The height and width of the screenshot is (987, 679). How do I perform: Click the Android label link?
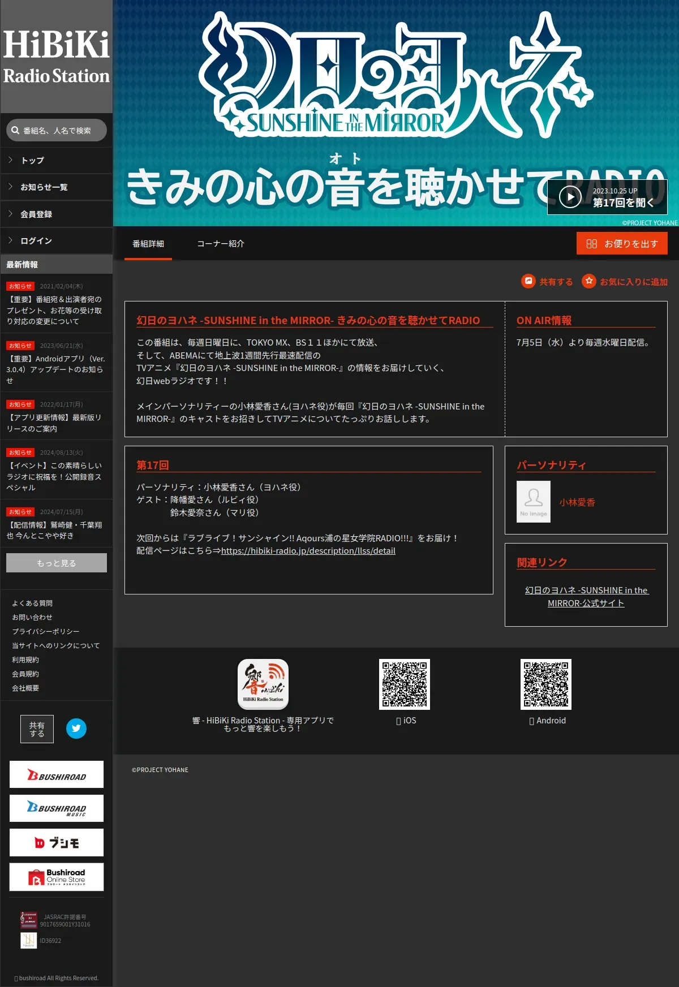pyautogui.click(x=547, y=721)
